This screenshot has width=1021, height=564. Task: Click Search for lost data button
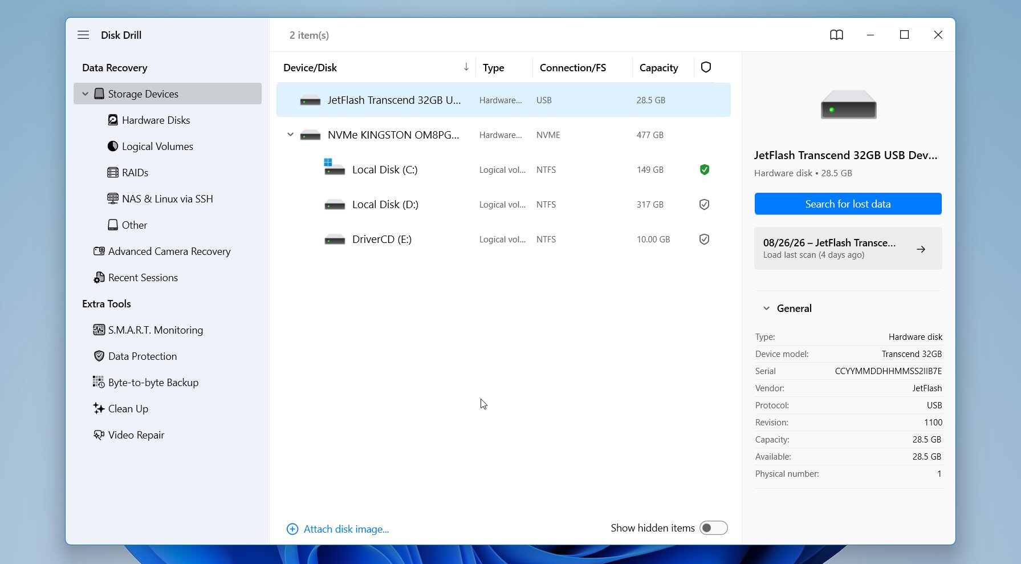[848, 204]
